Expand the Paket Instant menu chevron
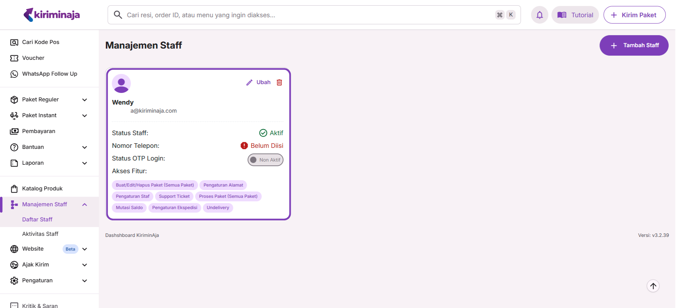This screenshot has width=676, height=308. [84, 115]
